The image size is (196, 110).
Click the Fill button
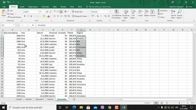click(160, 14)
